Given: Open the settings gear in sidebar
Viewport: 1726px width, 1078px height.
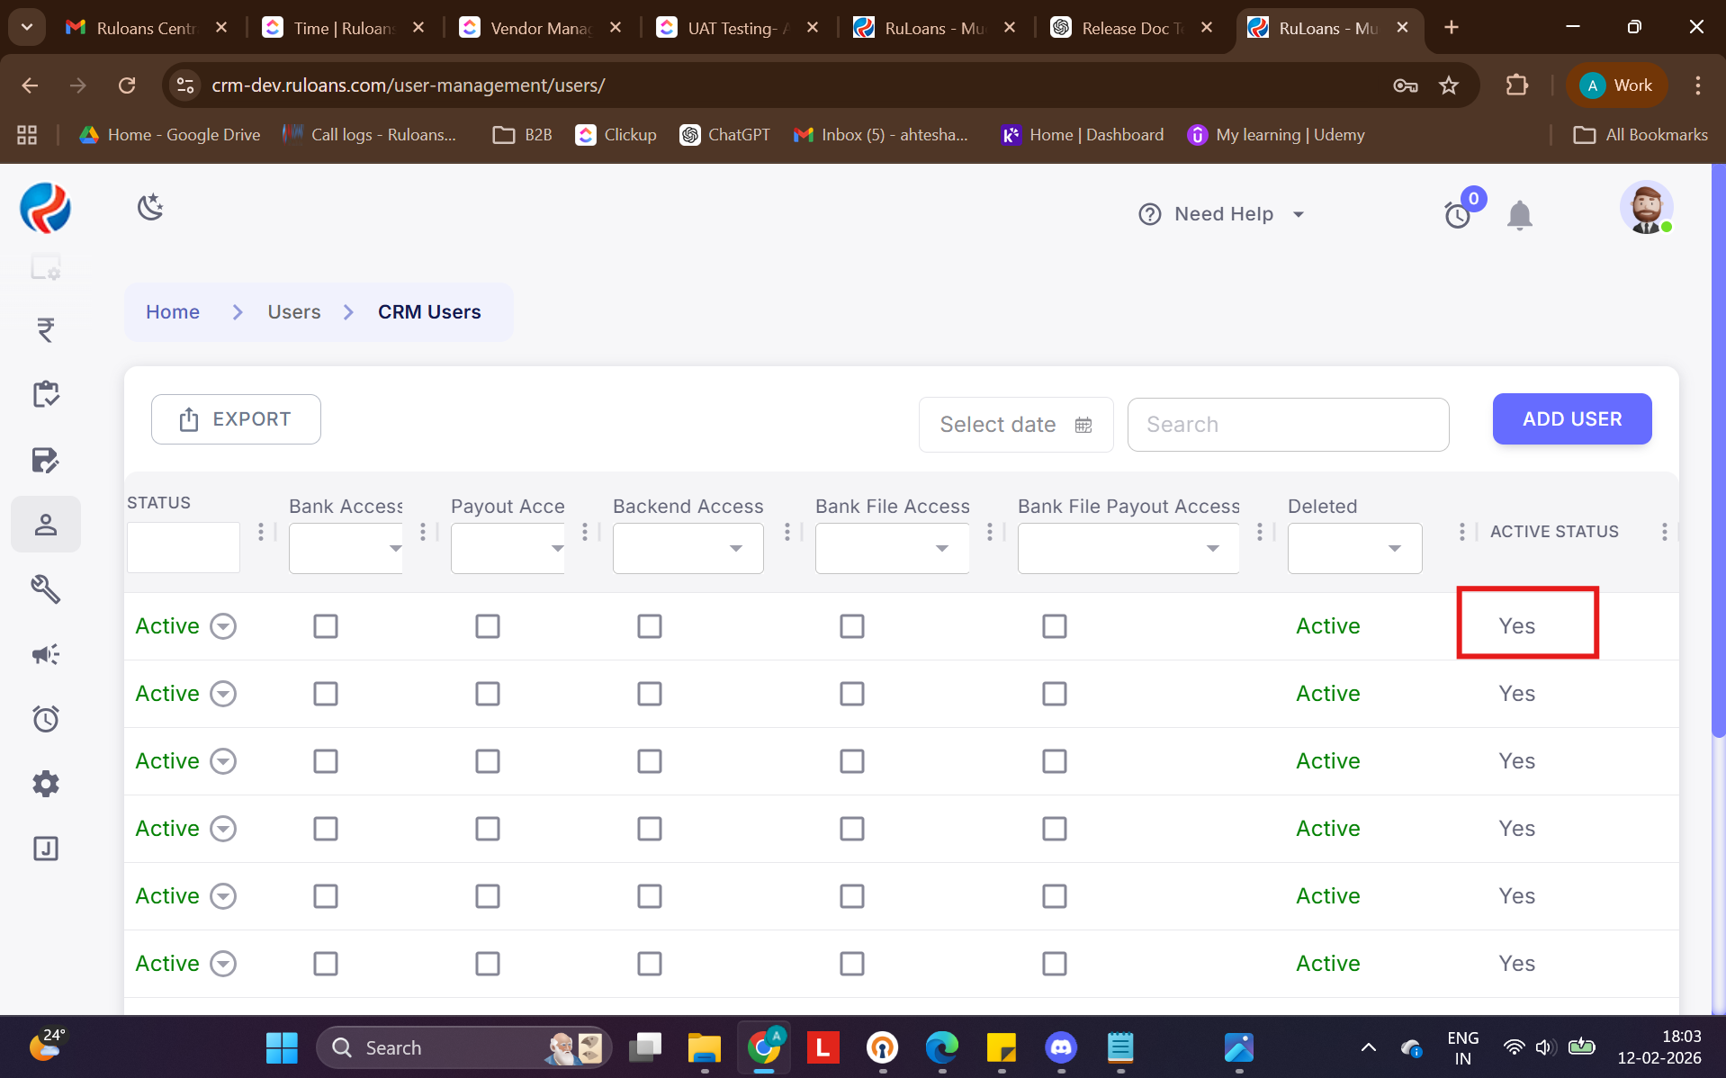Looking at the screenshot, I should (x=46, y=784).
